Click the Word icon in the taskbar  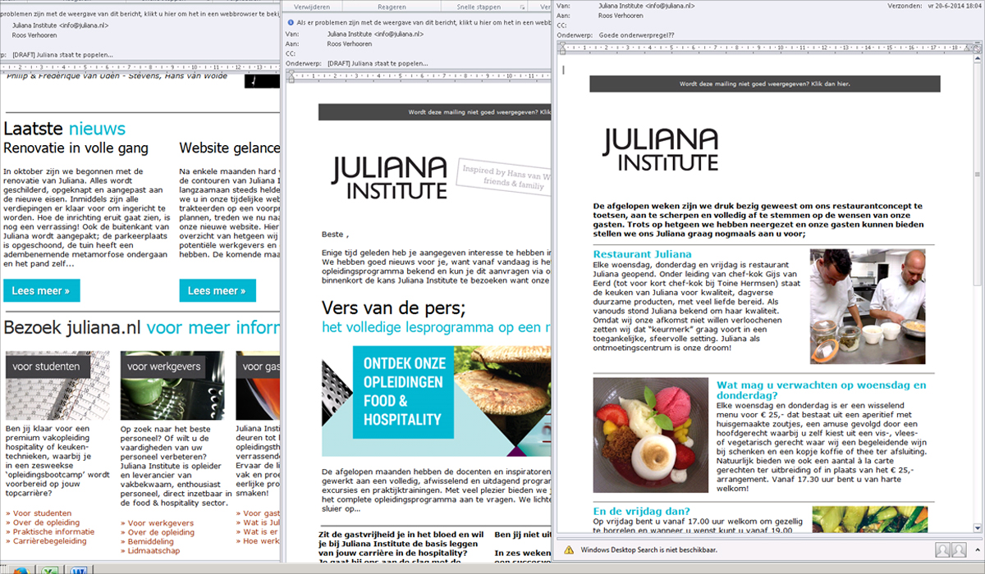click(80, 570)
